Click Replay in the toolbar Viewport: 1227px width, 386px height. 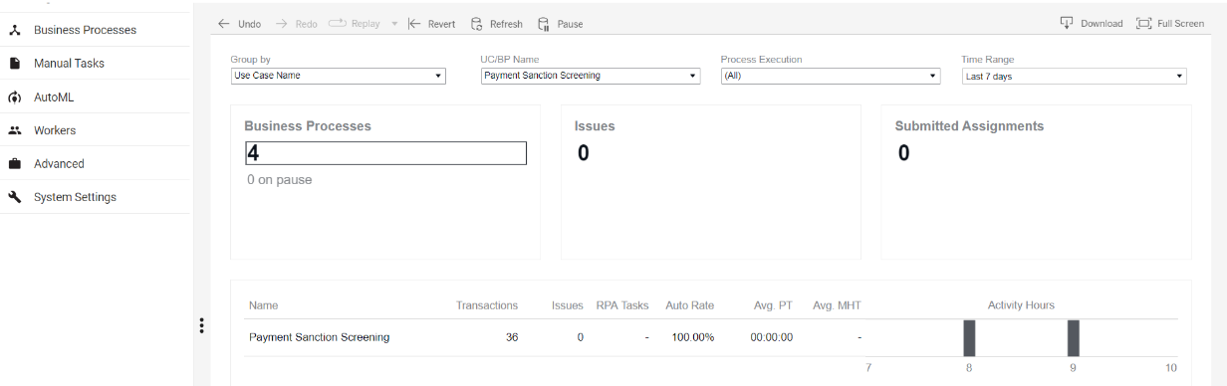pyautogui.click(x=355, y=24)
